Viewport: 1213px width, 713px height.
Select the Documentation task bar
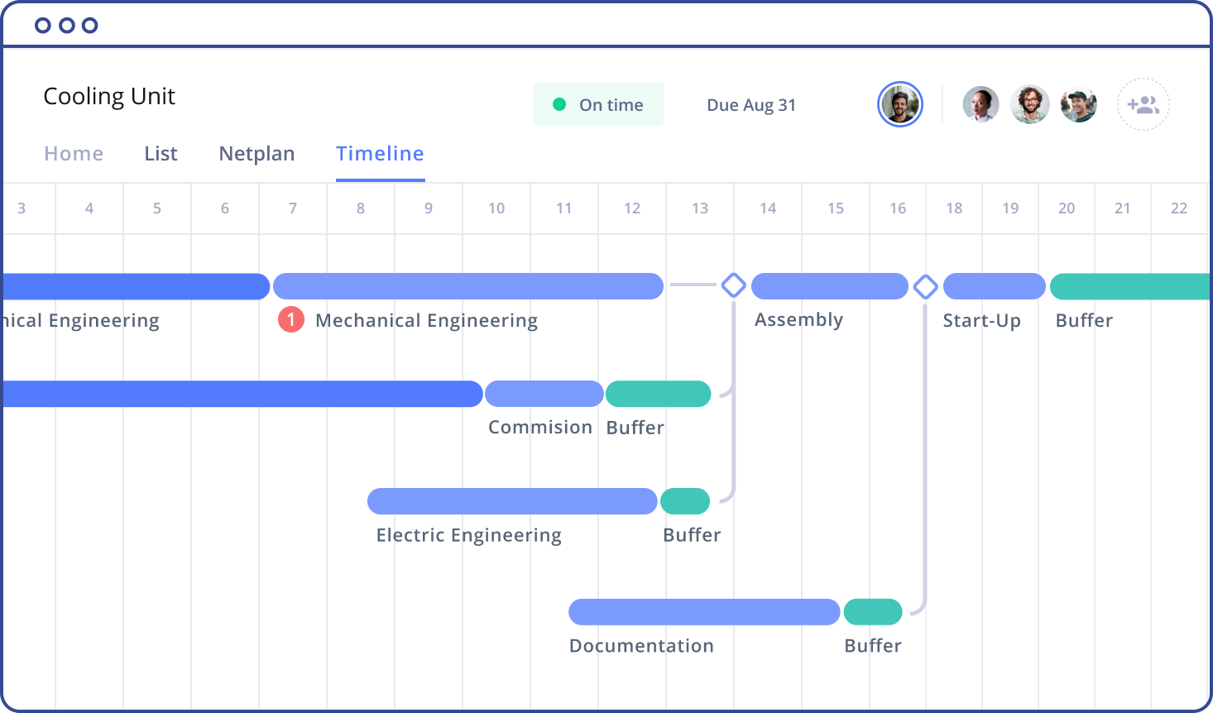pyautogui.click(x=703, y=612)
